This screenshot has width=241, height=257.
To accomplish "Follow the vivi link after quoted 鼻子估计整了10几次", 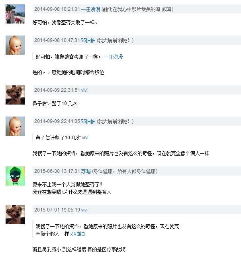I will (85, 138).
